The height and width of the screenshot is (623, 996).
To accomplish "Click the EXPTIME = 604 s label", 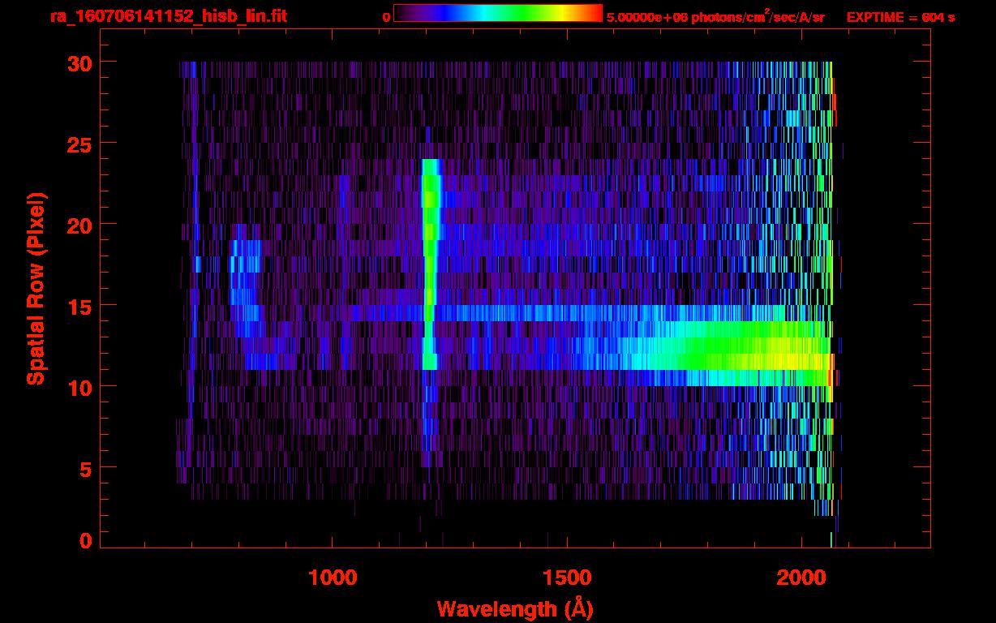I will click(900, 17).
